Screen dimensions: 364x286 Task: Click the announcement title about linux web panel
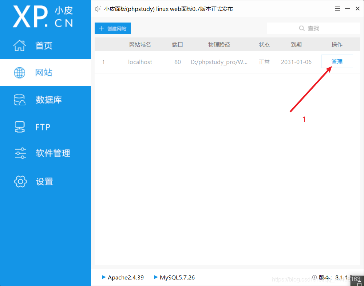(x=168, y=9)
